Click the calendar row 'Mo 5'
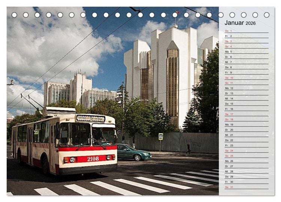 tap(247, 52)
